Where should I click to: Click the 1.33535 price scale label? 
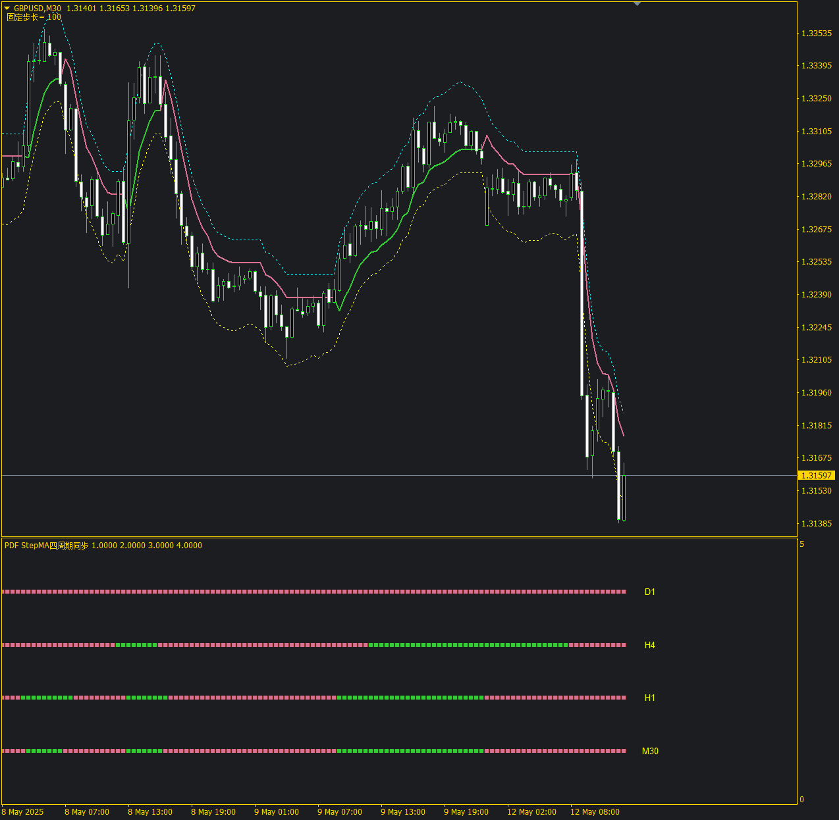pyautogui.click(x=816, y=33)
